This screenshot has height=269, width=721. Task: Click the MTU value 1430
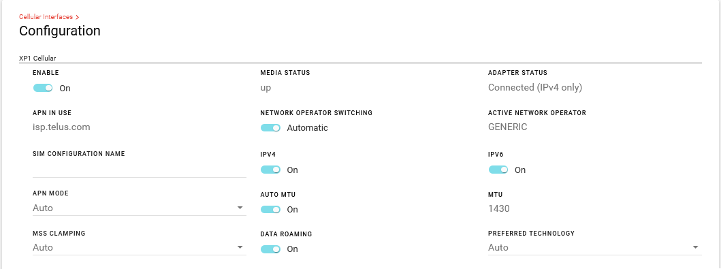click(x=499, y=209)
